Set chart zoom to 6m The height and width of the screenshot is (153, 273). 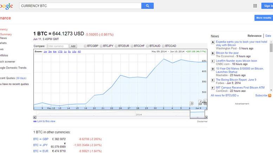pos(55,52)
